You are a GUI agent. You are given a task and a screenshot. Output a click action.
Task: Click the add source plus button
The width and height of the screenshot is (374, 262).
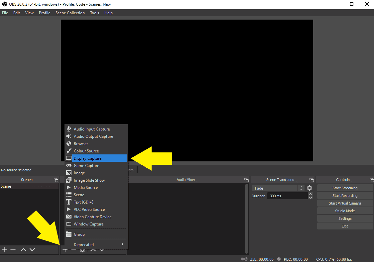click(65, 250)
